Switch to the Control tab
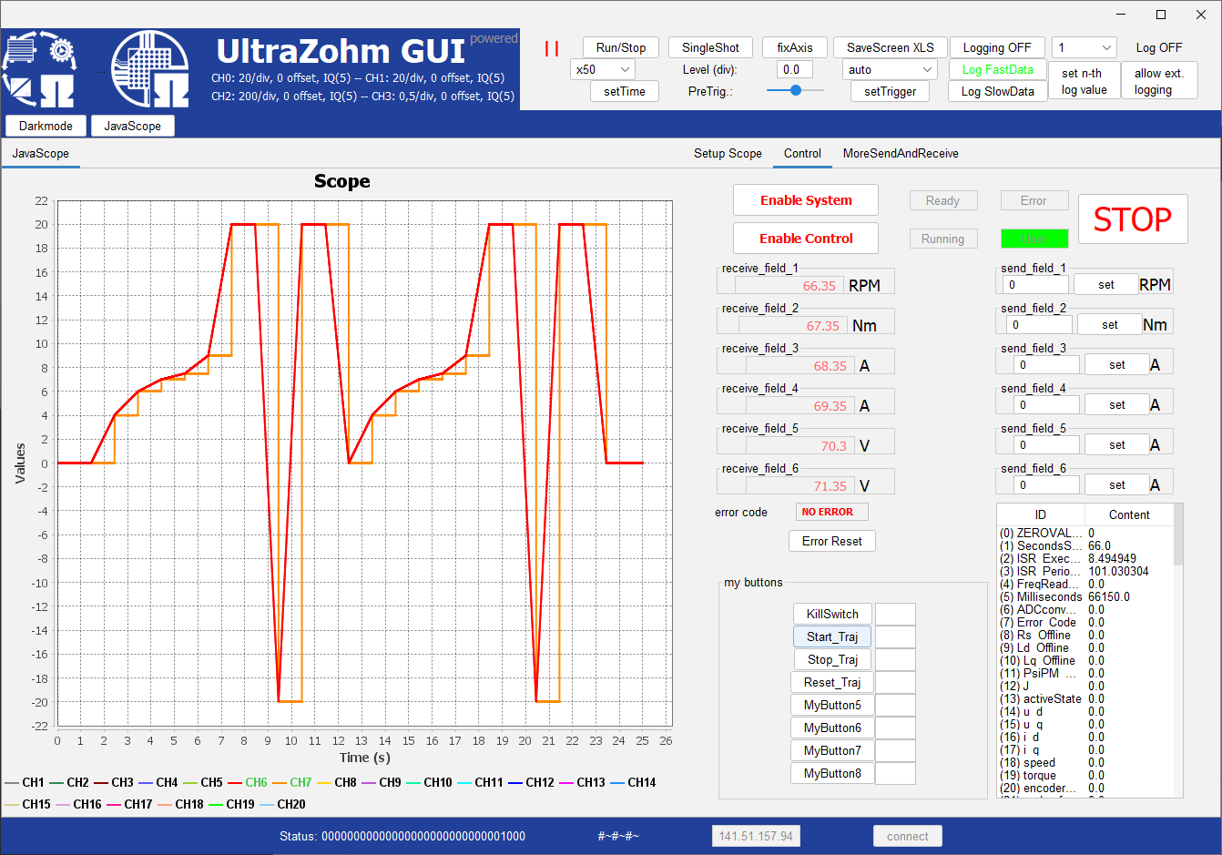1222x855 pixels. 802,153
